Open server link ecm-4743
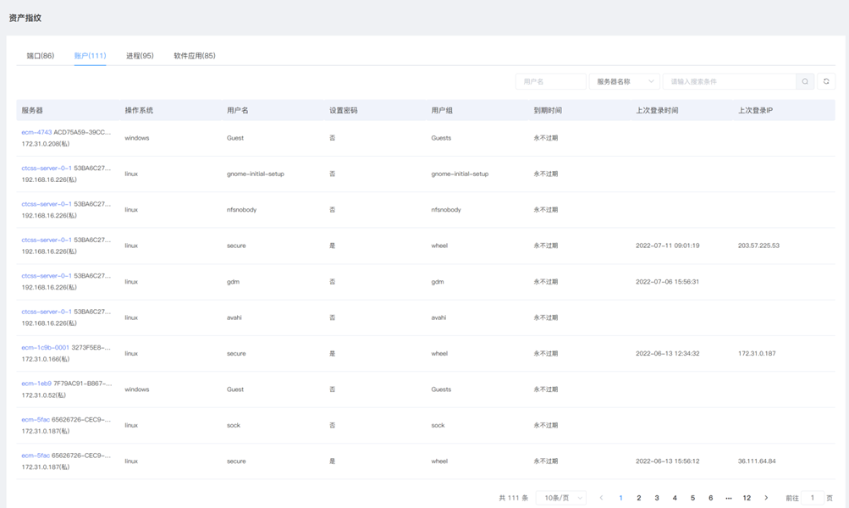This screenshot has height=508, width=849. (36, 132)
